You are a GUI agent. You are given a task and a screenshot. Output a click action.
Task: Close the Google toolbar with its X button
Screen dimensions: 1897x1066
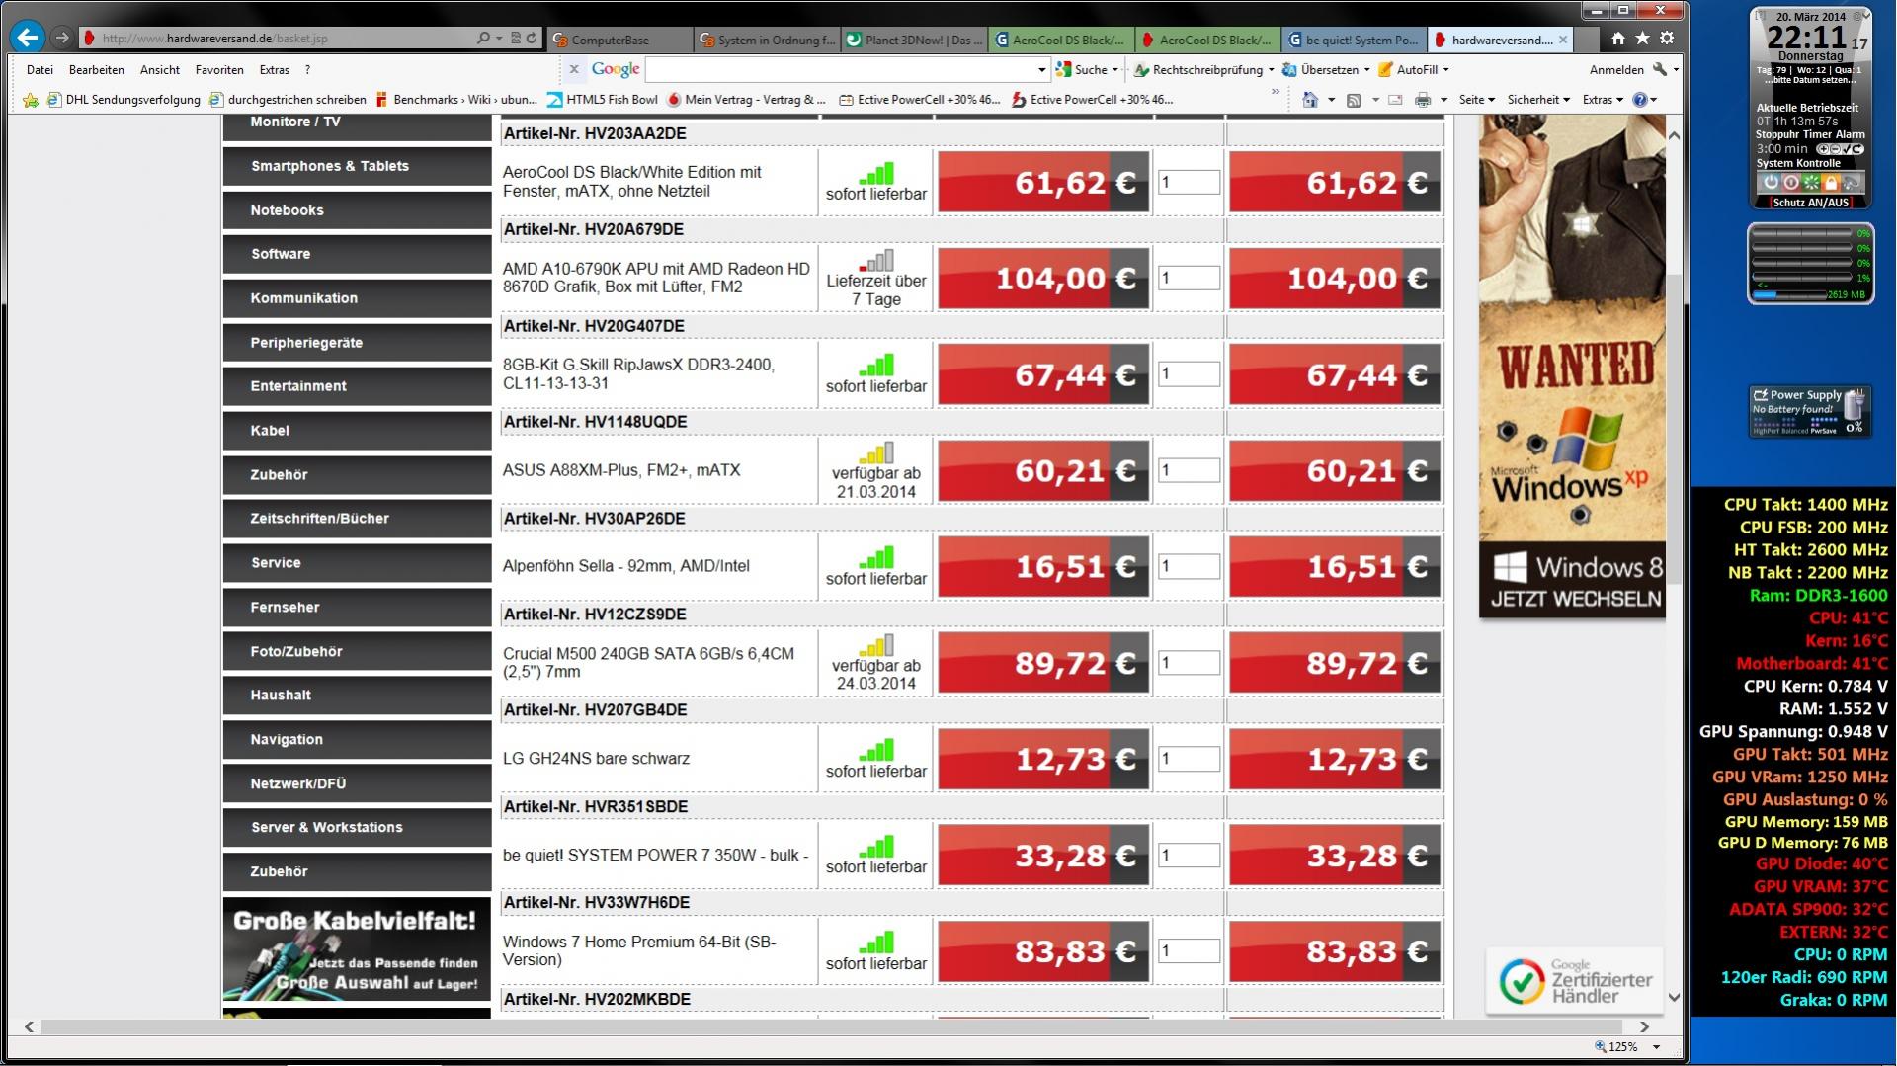pos(573,69)
